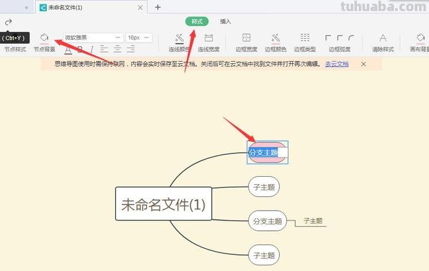Select square corner 边框弧度 option
Image resolution: width=429 pixels, height=271 pixels.
click(x=328, y=38)
